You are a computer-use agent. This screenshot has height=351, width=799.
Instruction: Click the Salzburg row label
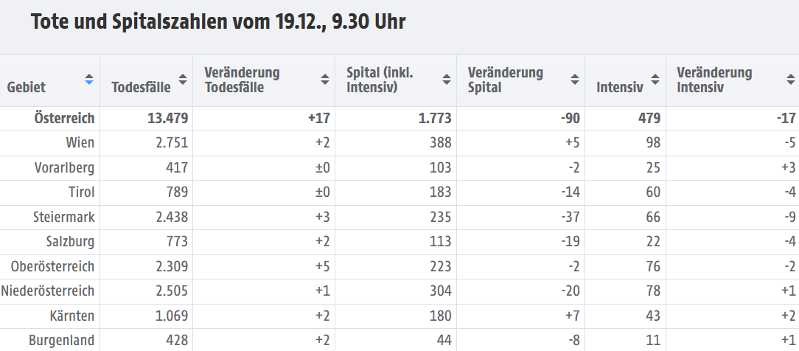pos(70,242)
